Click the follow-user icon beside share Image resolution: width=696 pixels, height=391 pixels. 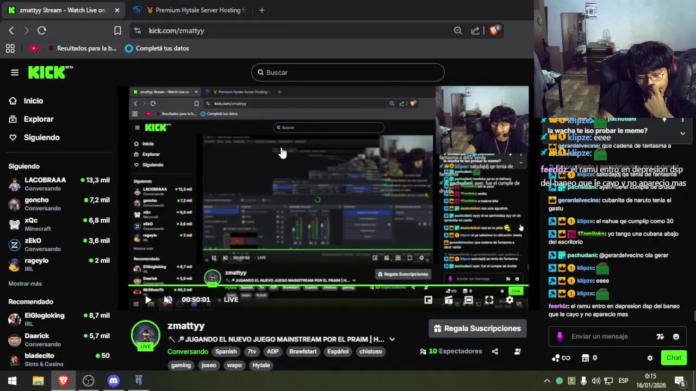point(518,351)
